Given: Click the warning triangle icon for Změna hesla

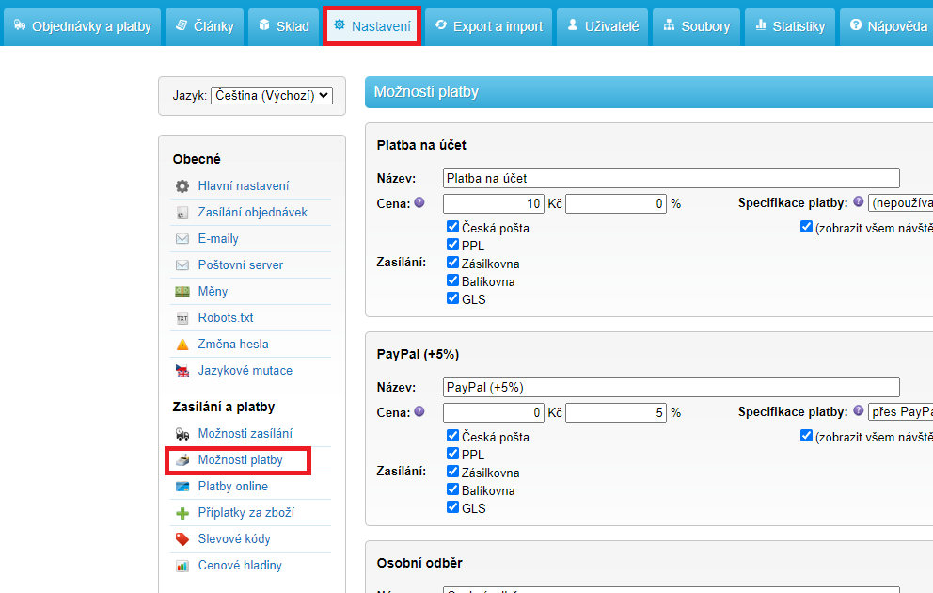Looking at the screenshot, I should coord(182,345).
